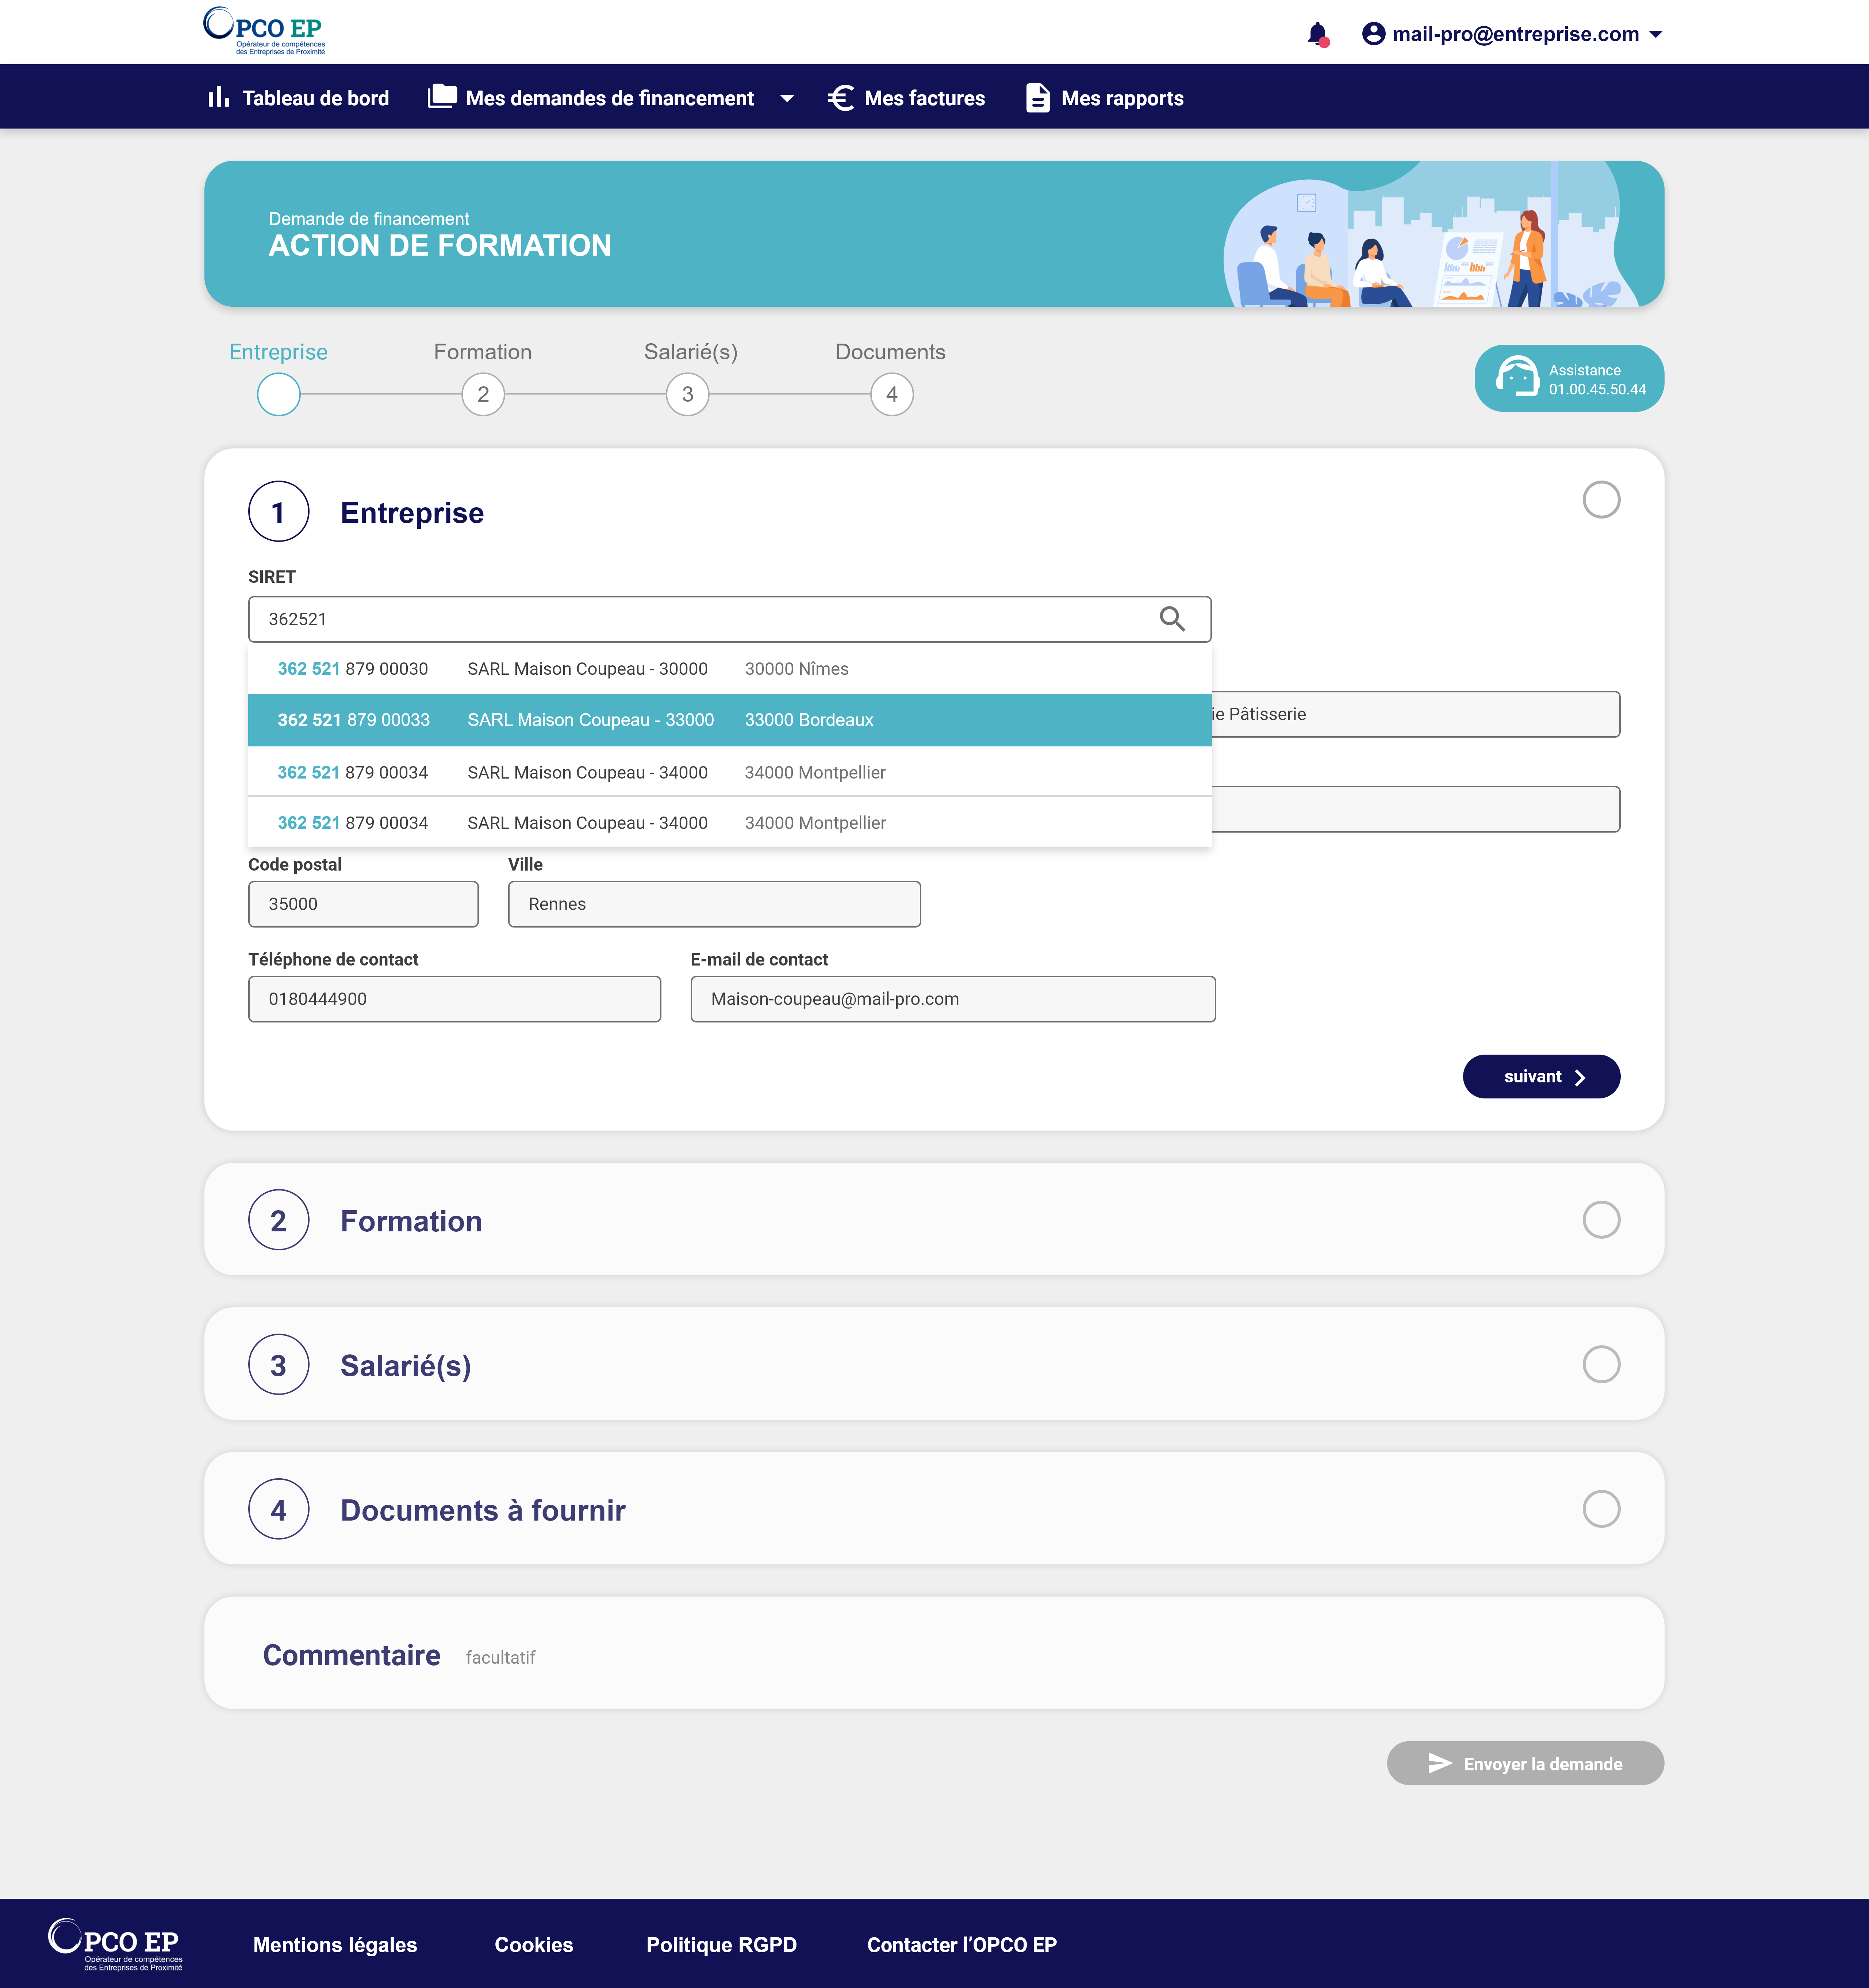Image resolution: width=1869 pixels, height=1988 pixels.
Task: Click the Assistance 01.00.45.50.44 button
Action: (x=1569, y=378)
